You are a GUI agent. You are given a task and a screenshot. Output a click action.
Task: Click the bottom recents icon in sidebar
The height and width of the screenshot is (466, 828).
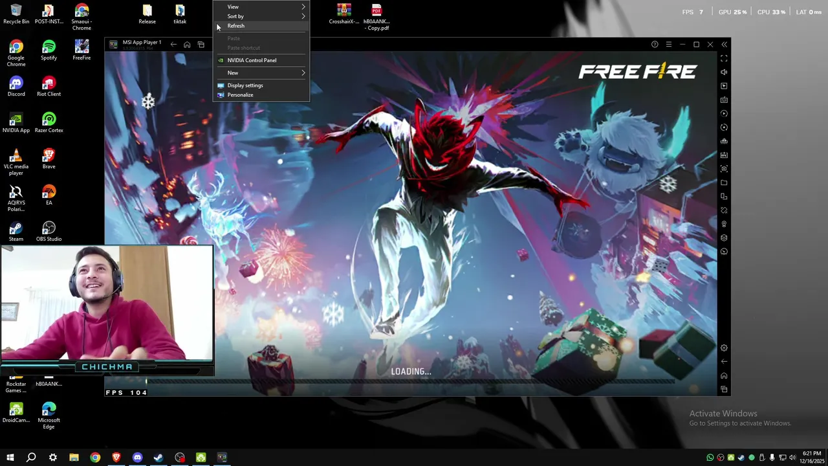pyautogui.click(x=724, y=390)
